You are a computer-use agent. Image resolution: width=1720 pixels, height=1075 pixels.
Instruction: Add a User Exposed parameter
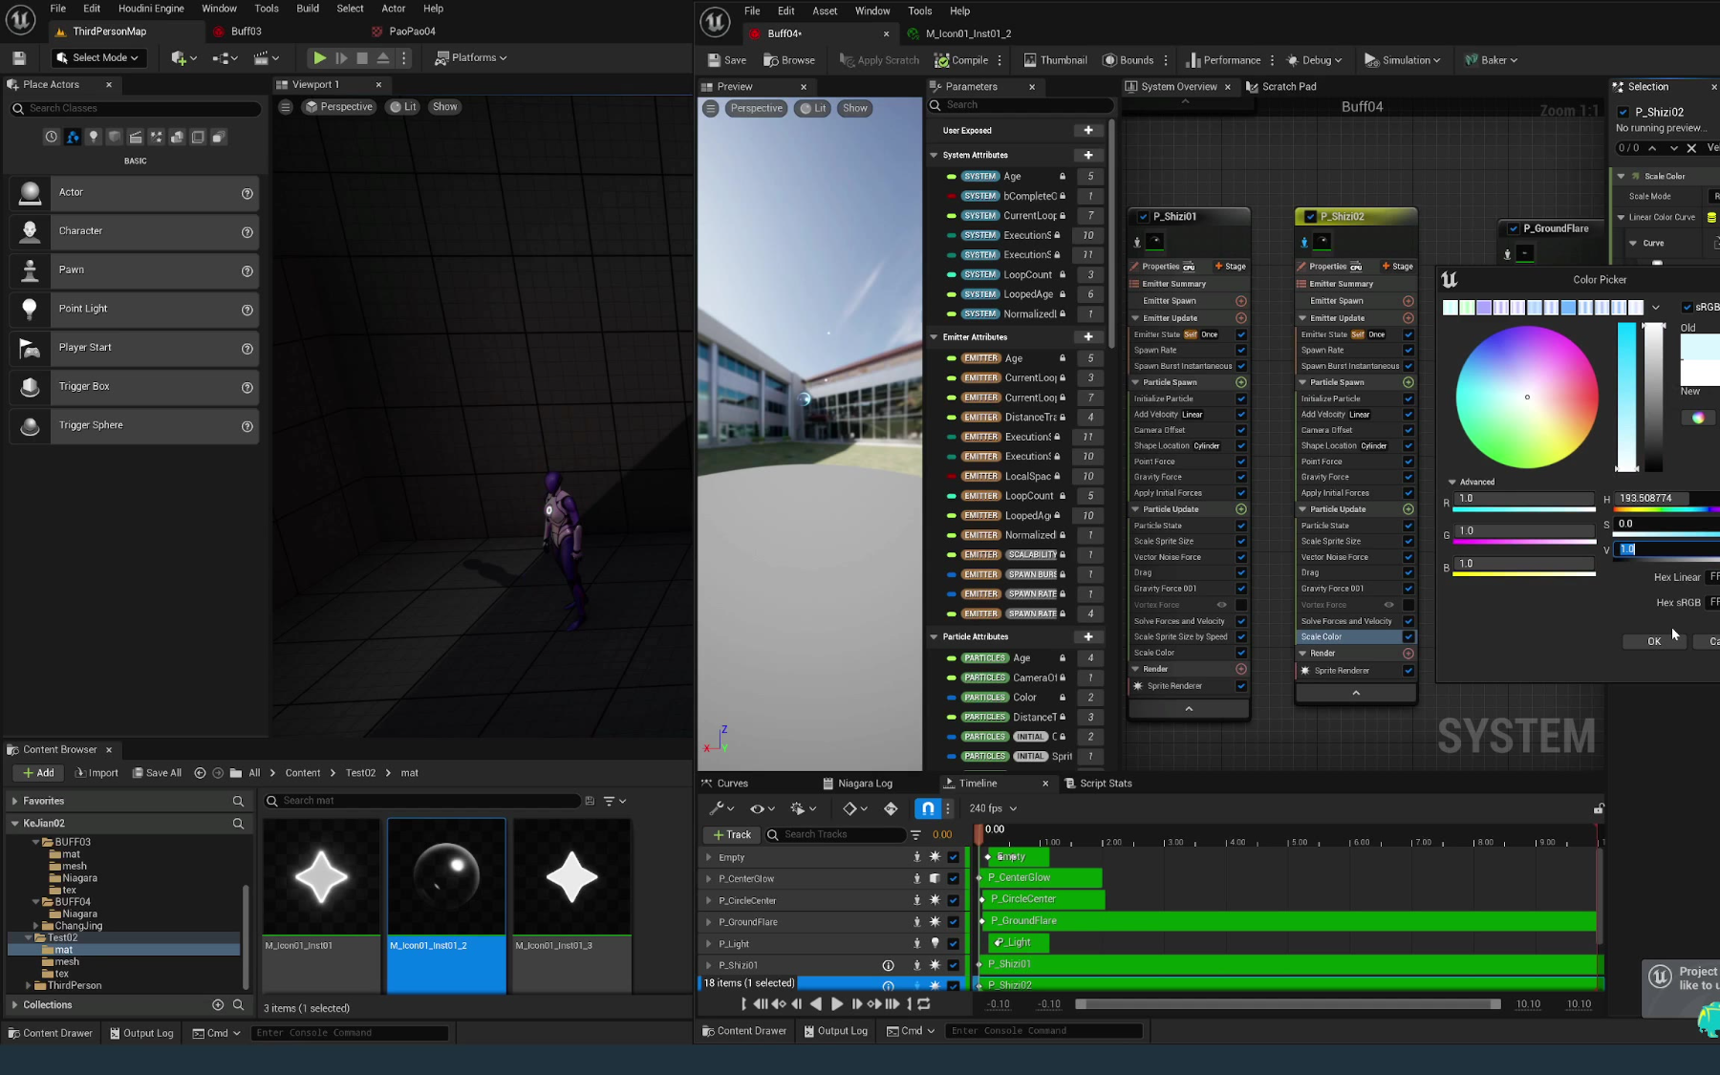[1088, 131]
